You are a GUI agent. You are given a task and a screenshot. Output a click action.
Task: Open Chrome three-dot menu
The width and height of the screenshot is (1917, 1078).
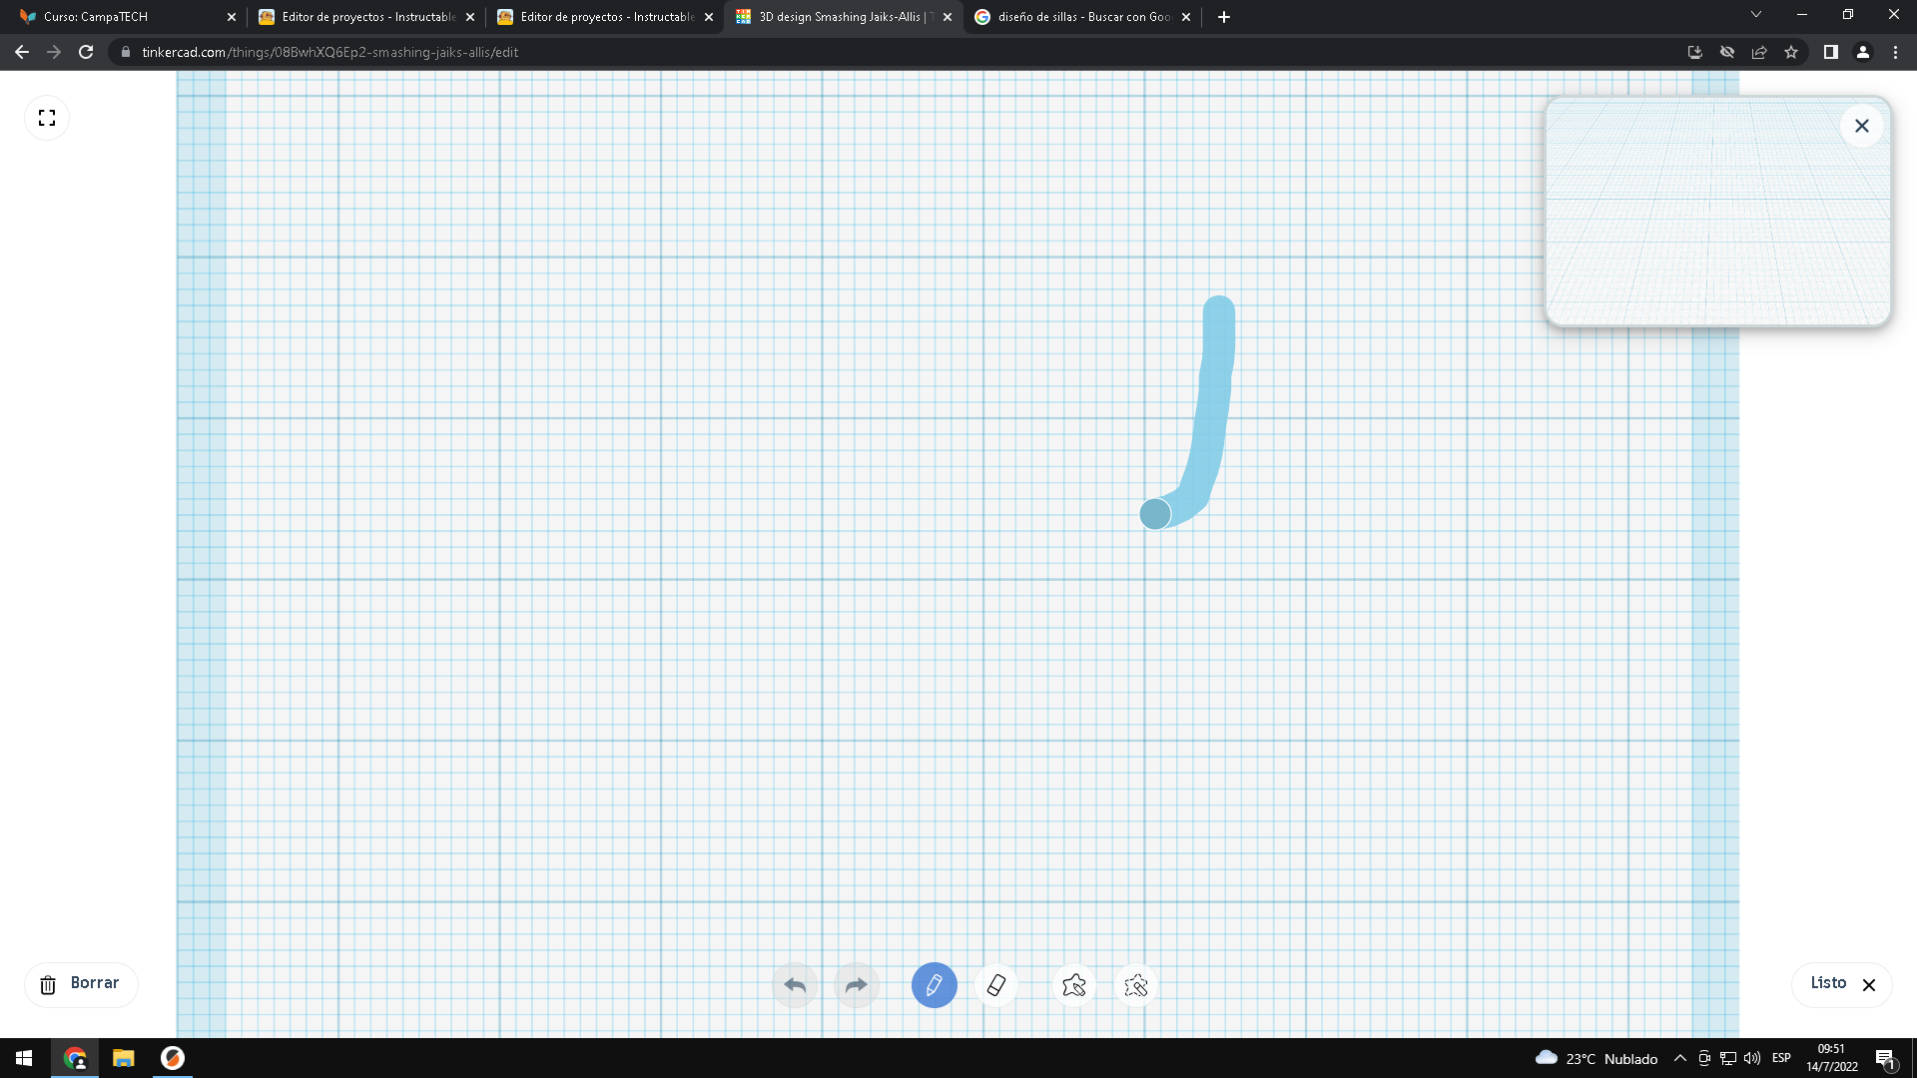click(x=1895, y=52)
